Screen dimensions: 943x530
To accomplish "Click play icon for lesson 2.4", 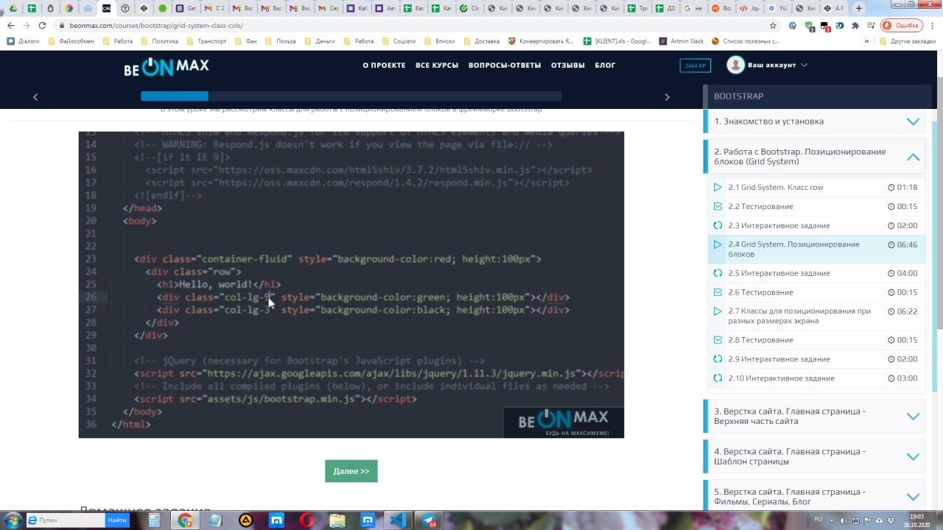I will pos(718,244).
